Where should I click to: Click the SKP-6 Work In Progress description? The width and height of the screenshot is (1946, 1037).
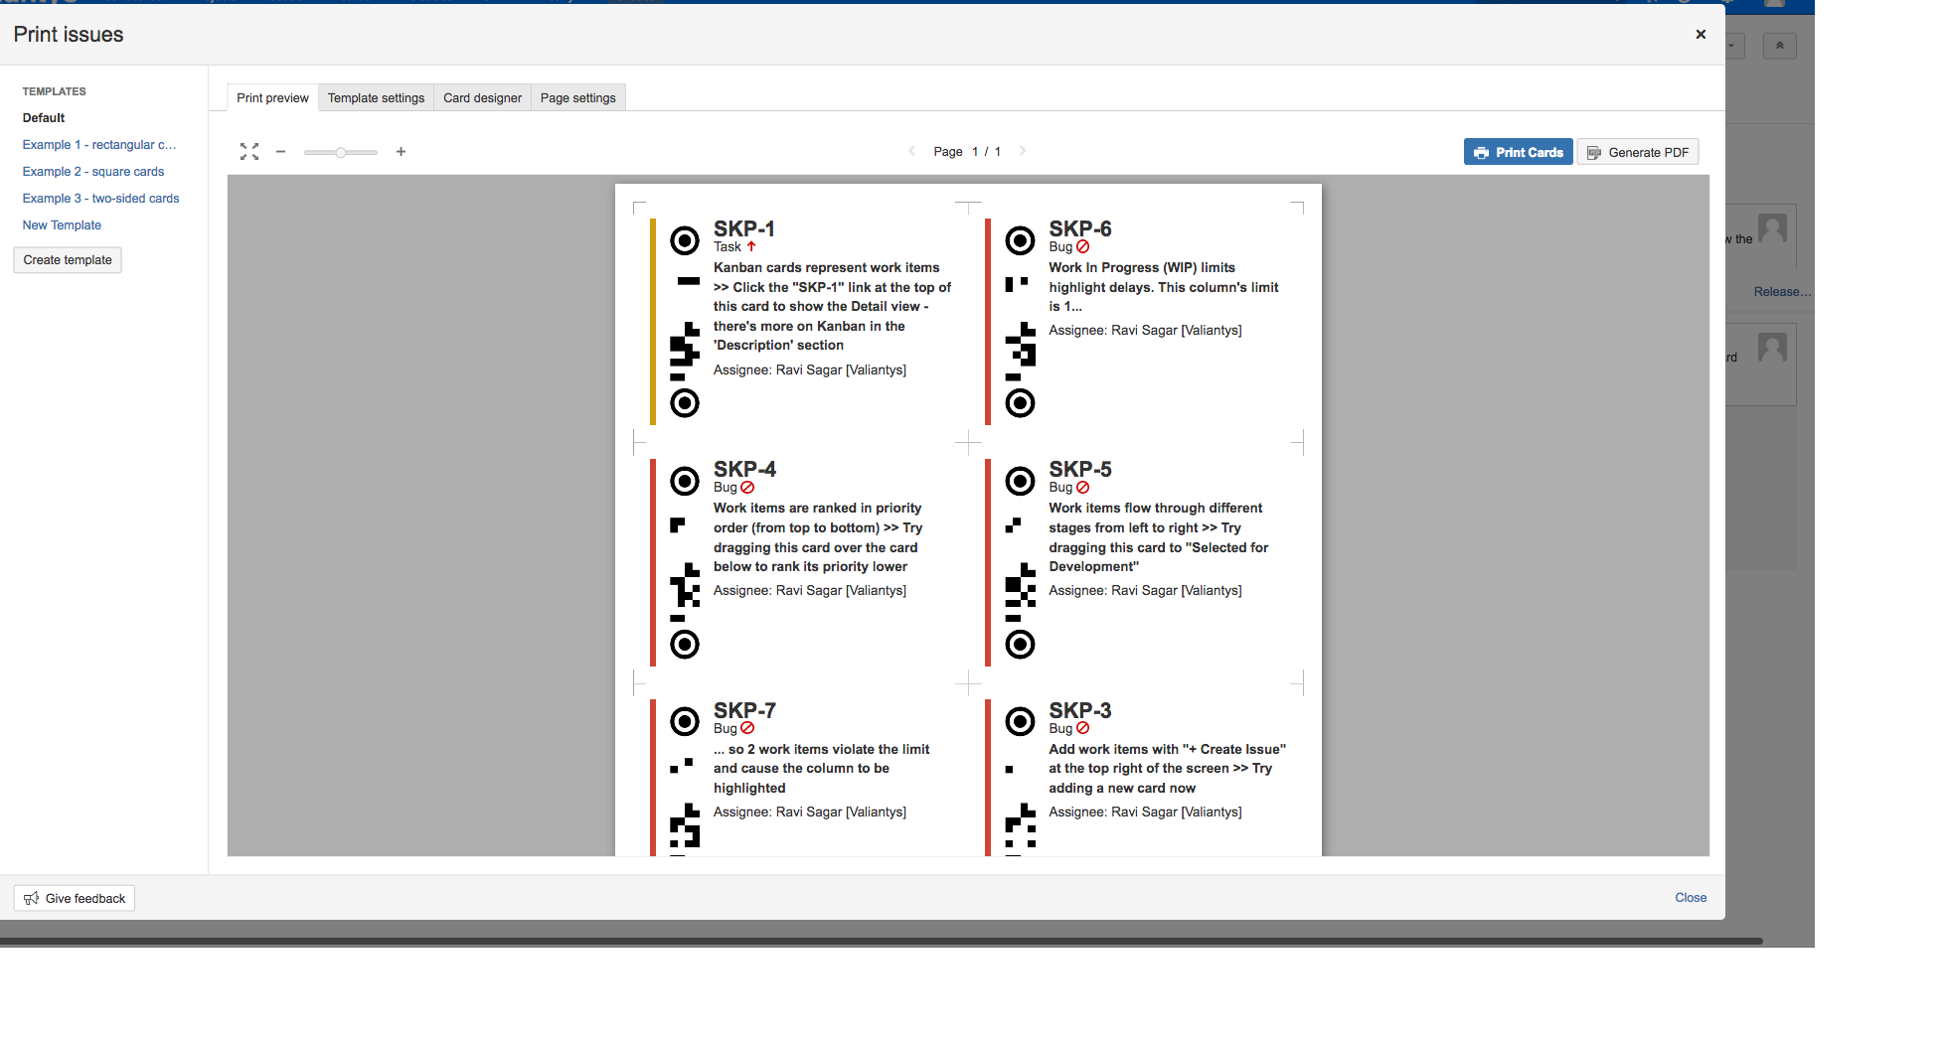(x=1164, y=287)
